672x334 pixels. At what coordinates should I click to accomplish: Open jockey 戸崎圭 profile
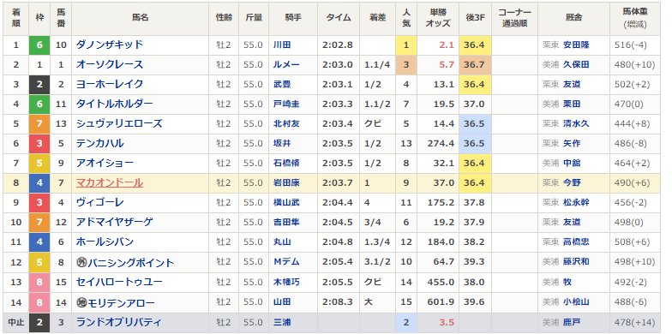tap(286, 104)
